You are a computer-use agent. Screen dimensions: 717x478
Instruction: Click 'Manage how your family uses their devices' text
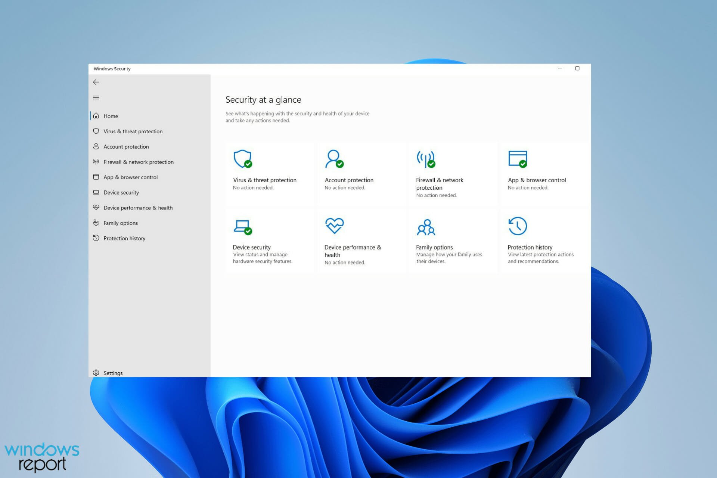coord(449,258)
